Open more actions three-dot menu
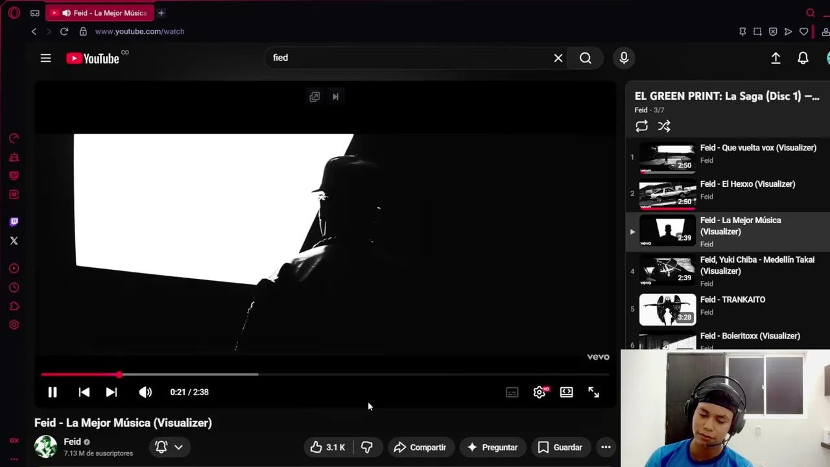The width and height of the screenshot is (830, 467). click(606, 448)
